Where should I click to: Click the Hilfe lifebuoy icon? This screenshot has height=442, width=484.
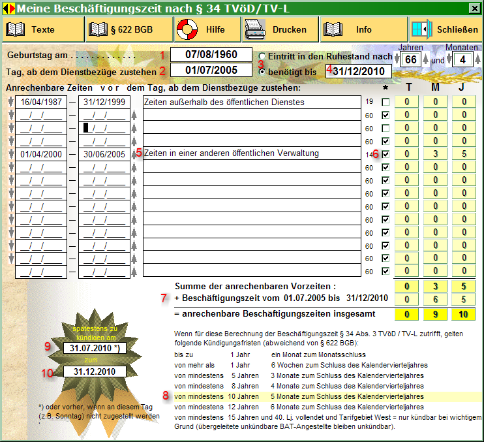point(187,29)
